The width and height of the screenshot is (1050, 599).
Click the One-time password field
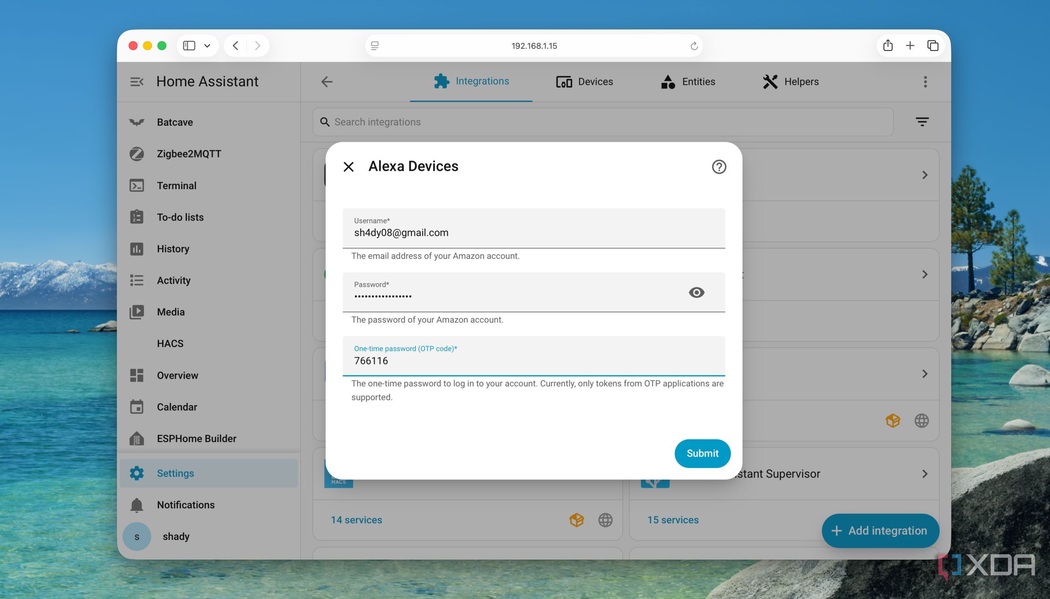tap(534, 356)
